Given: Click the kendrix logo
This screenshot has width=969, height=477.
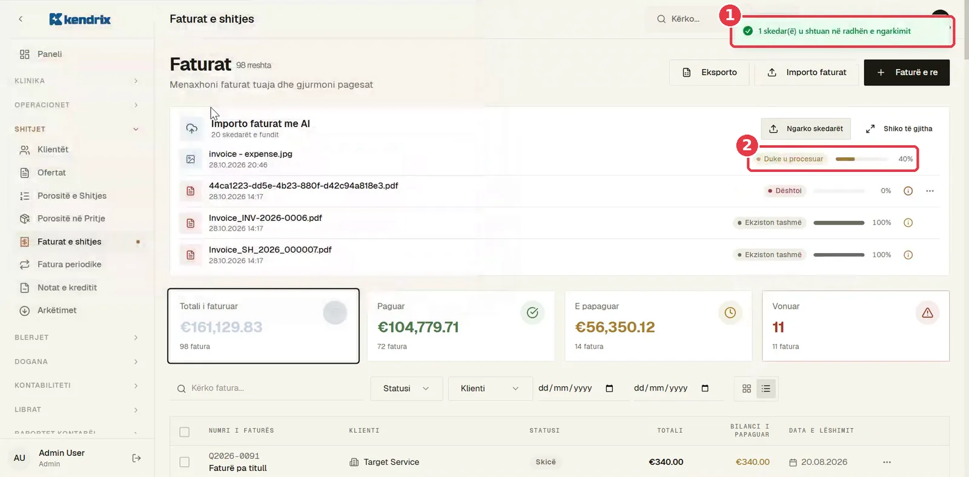Looking at the screenshot, I should point(80,19).
